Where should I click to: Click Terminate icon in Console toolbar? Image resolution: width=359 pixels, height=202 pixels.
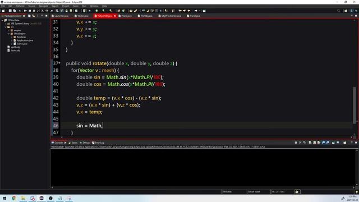pyautogui.click(x=296, y=143)
